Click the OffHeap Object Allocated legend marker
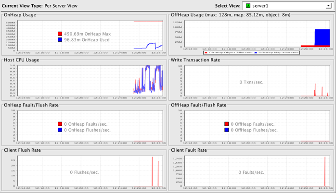The image size is (336, 193). tap(206, 53)
